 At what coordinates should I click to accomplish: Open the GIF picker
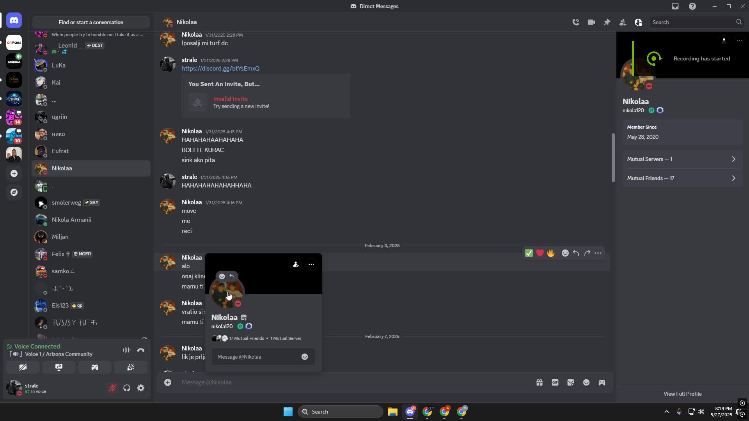[555, 382]
